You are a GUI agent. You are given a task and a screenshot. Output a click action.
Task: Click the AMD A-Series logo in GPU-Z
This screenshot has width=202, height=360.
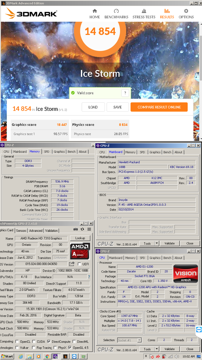(80, 251)
